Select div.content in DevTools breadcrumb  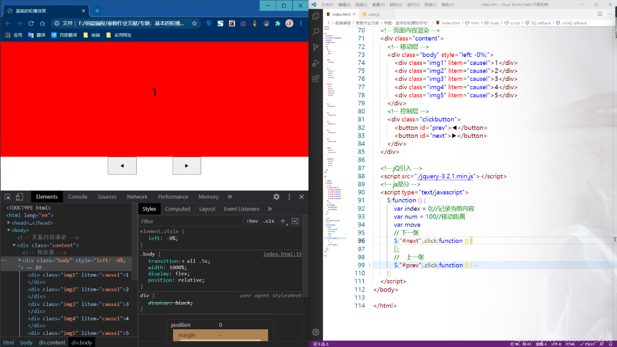(x=52, y=342)
